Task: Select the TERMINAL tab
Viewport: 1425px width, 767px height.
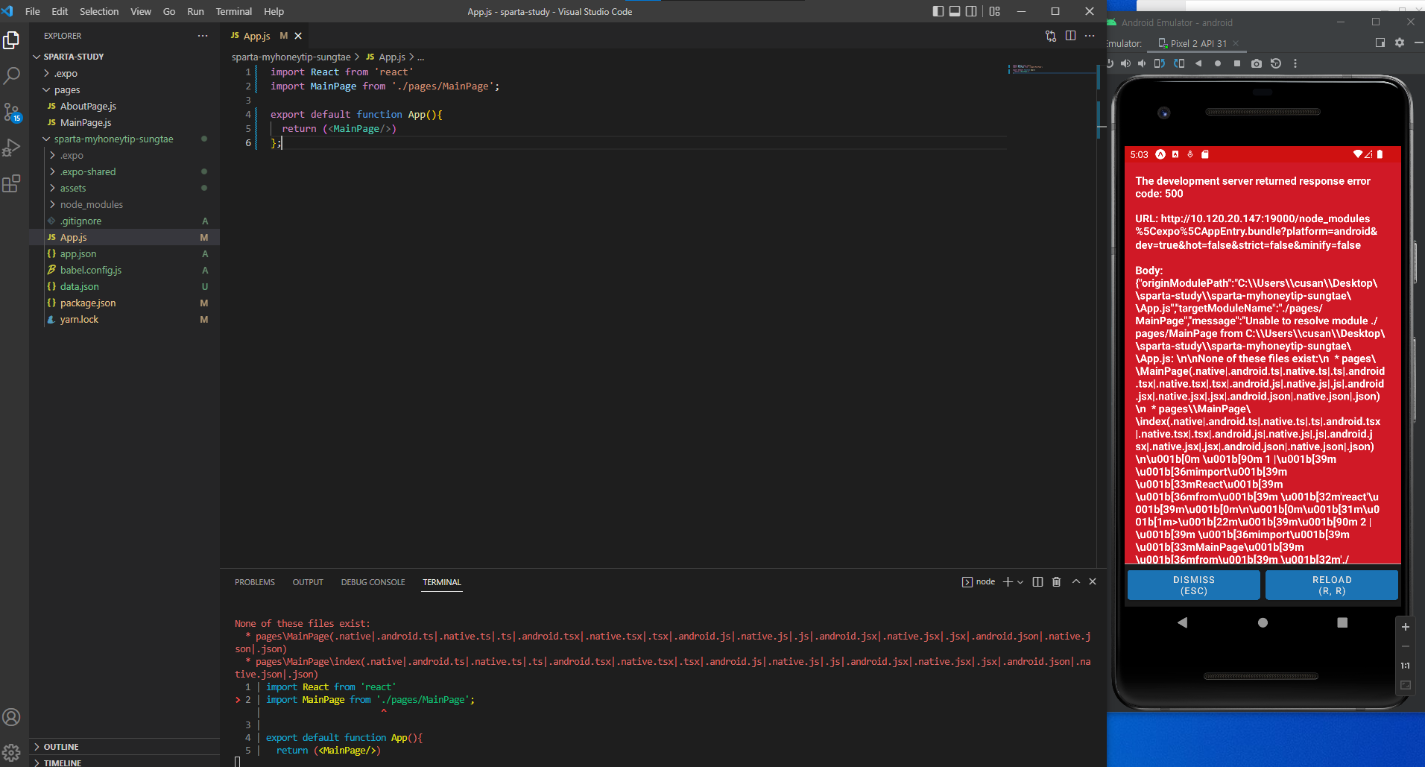Action: point(442,582)
